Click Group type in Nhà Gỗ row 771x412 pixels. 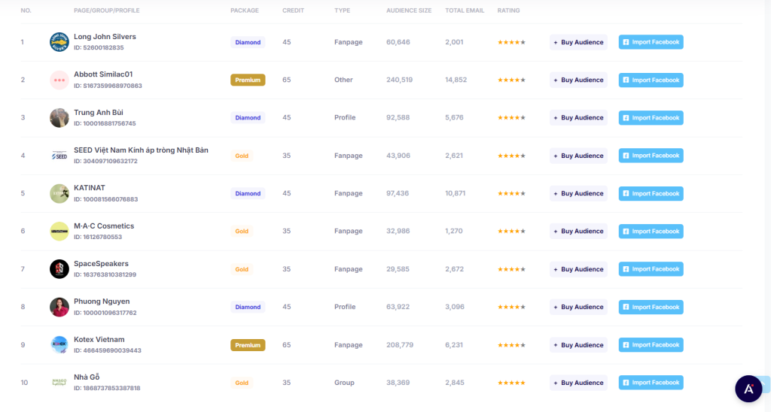click(344, 383)
